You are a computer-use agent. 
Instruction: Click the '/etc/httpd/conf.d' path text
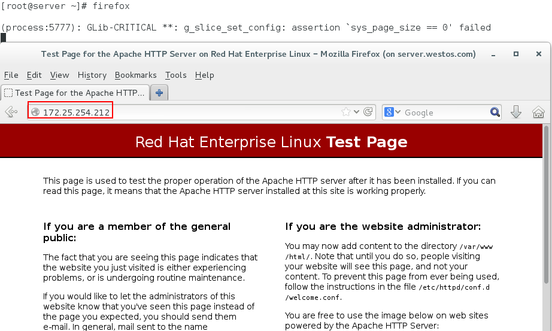point(454,287)
